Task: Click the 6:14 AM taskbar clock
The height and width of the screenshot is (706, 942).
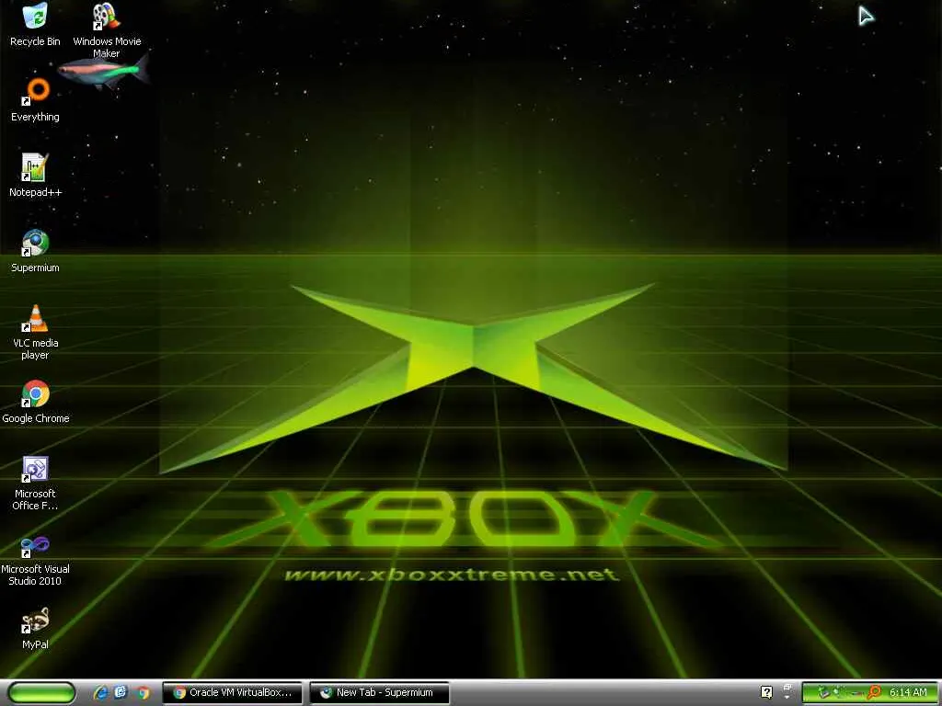Action: click(908, 692)
